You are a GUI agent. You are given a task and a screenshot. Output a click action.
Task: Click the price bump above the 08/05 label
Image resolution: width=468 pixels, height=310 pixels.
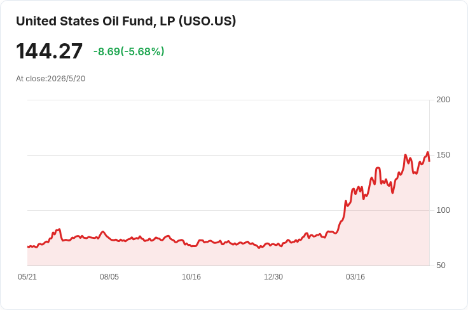click(x=102, y=232)
